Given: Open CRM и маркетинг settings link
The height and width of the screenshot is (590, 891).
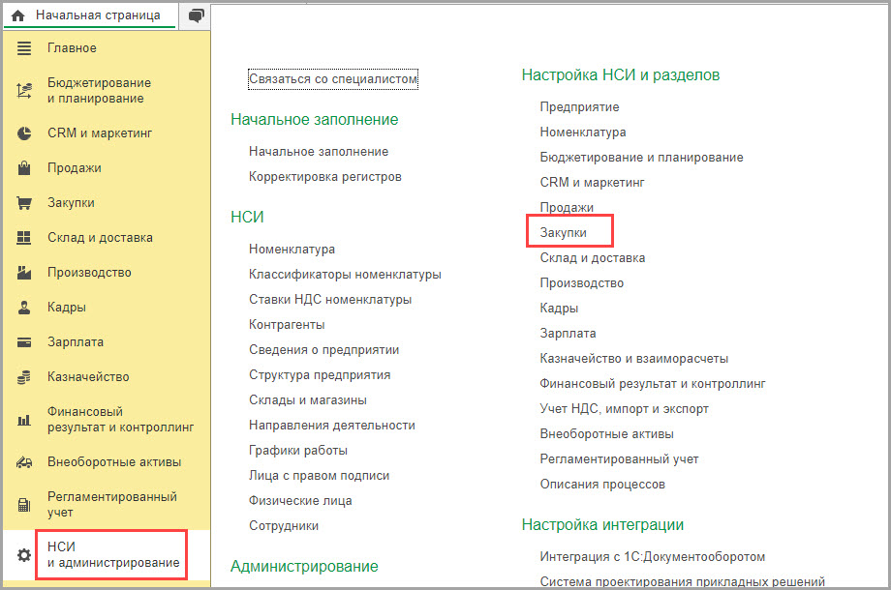Looking at the screenshot, I should pyautogui.click(x=592, y=183).
